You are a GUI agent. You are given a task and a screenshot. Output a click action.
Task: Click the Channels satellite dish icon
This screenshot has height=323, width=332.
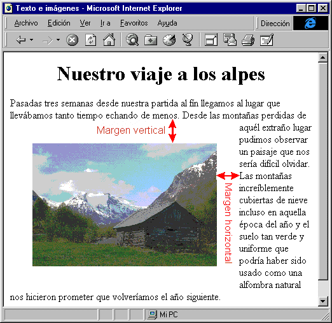pos(188,40)
